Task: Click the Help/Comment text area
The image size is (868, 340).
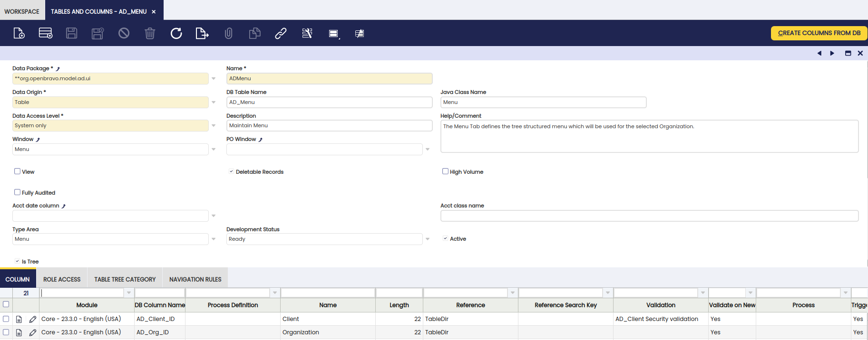Action: click(x=649, y=136)
